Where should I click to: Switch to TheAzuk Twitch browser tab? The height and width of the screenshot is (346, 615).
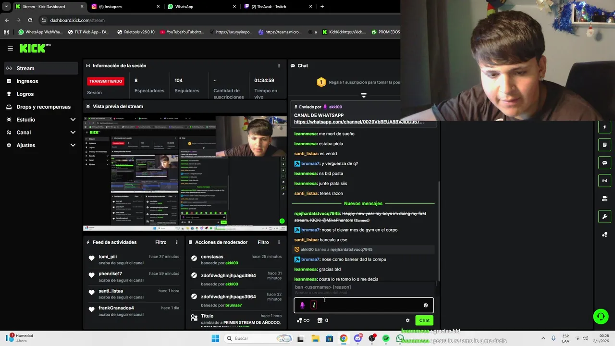(278, 7)
